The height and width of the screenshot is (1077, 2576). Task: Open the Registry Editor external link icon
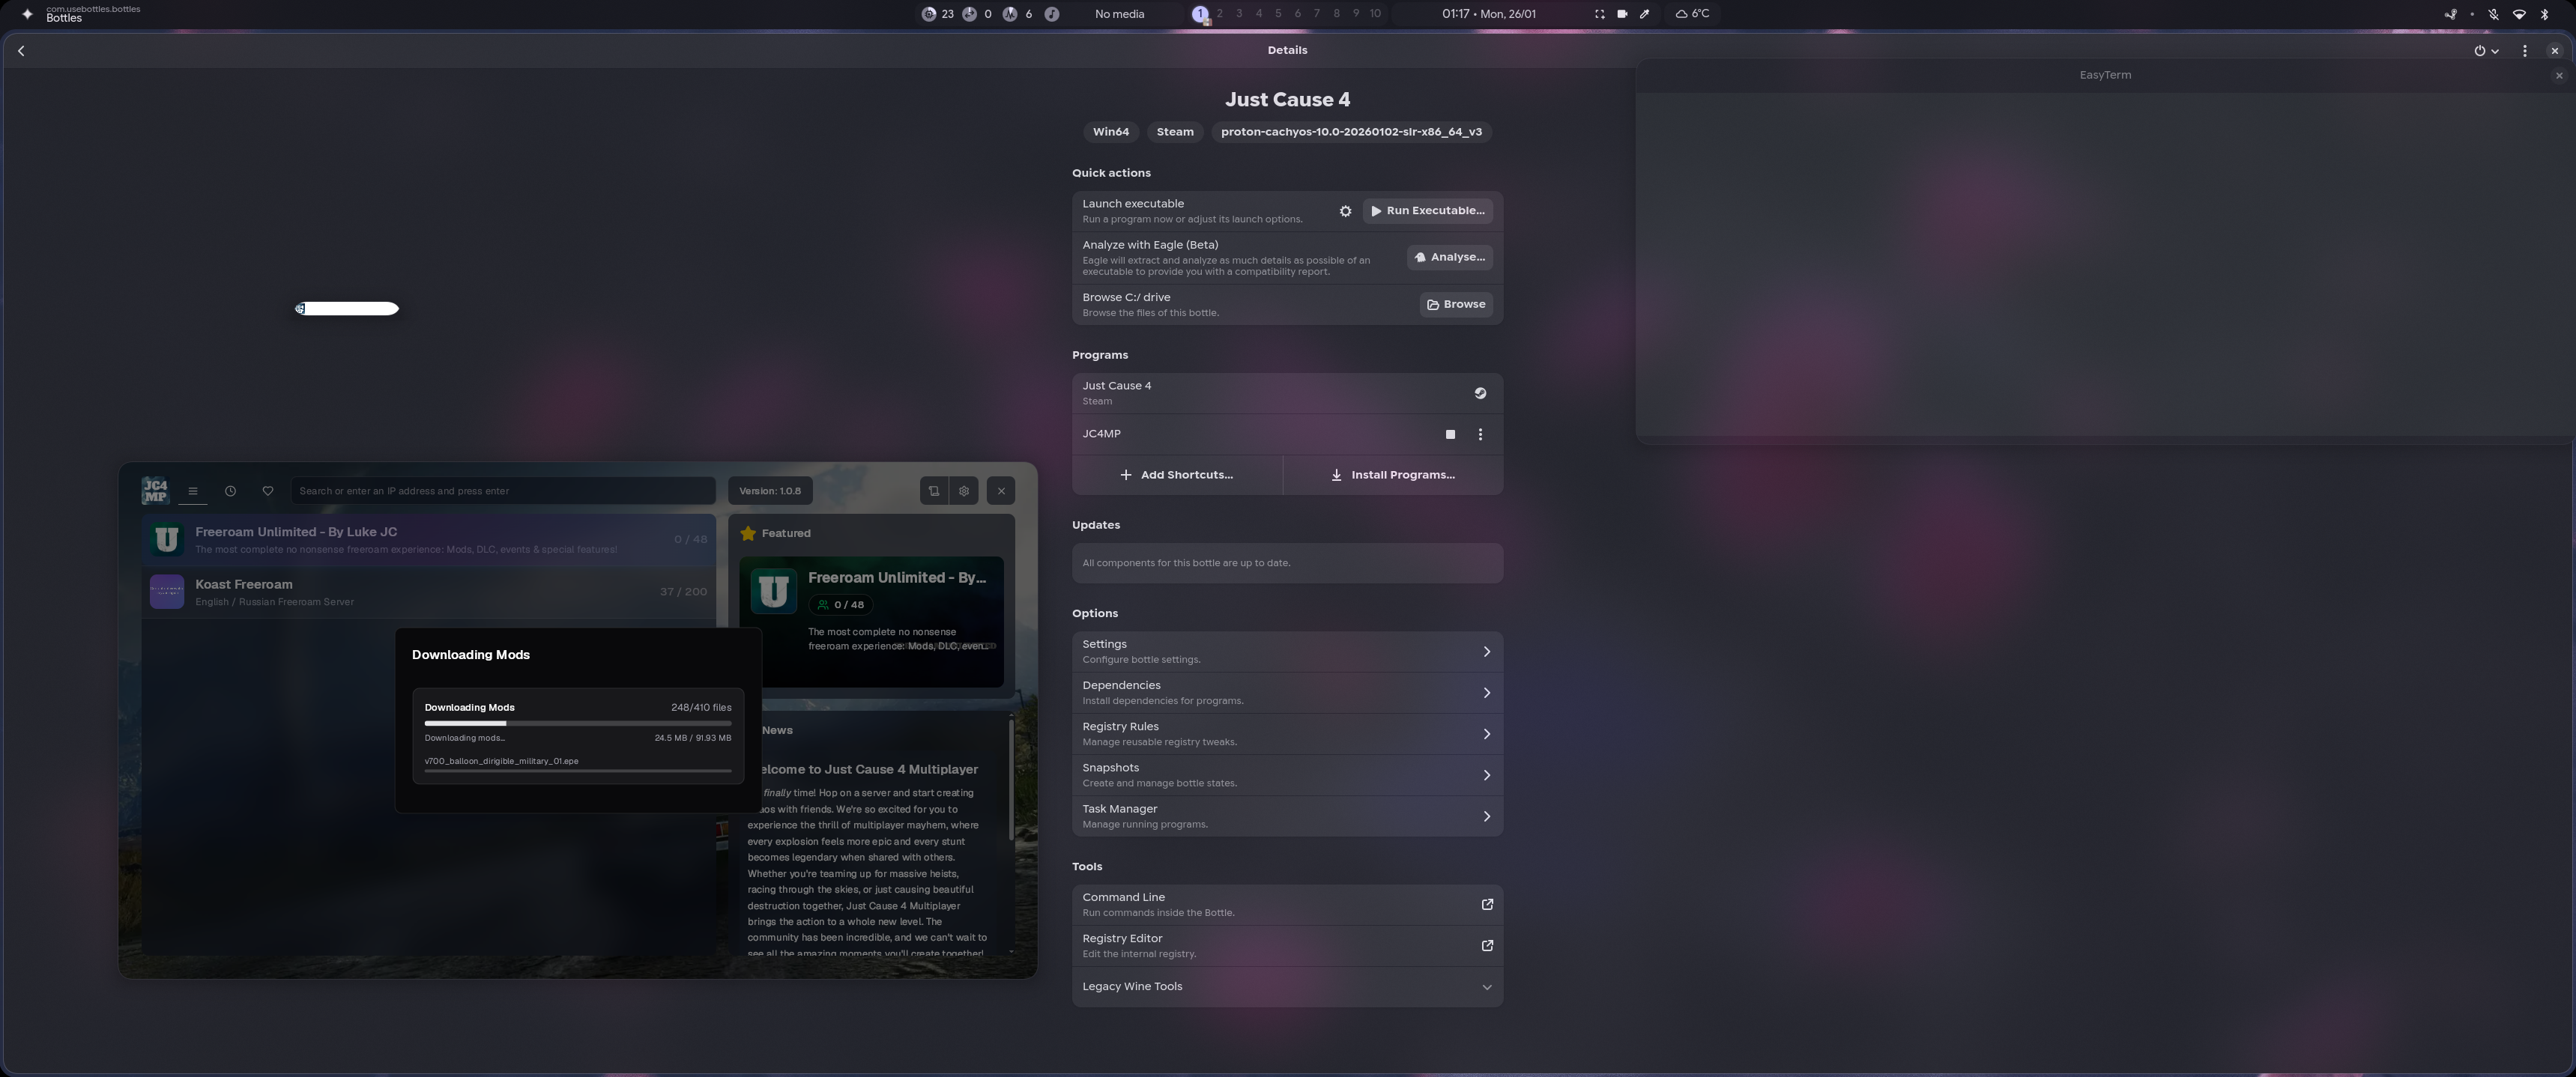pyautogui.click(x=1487, y=945)
